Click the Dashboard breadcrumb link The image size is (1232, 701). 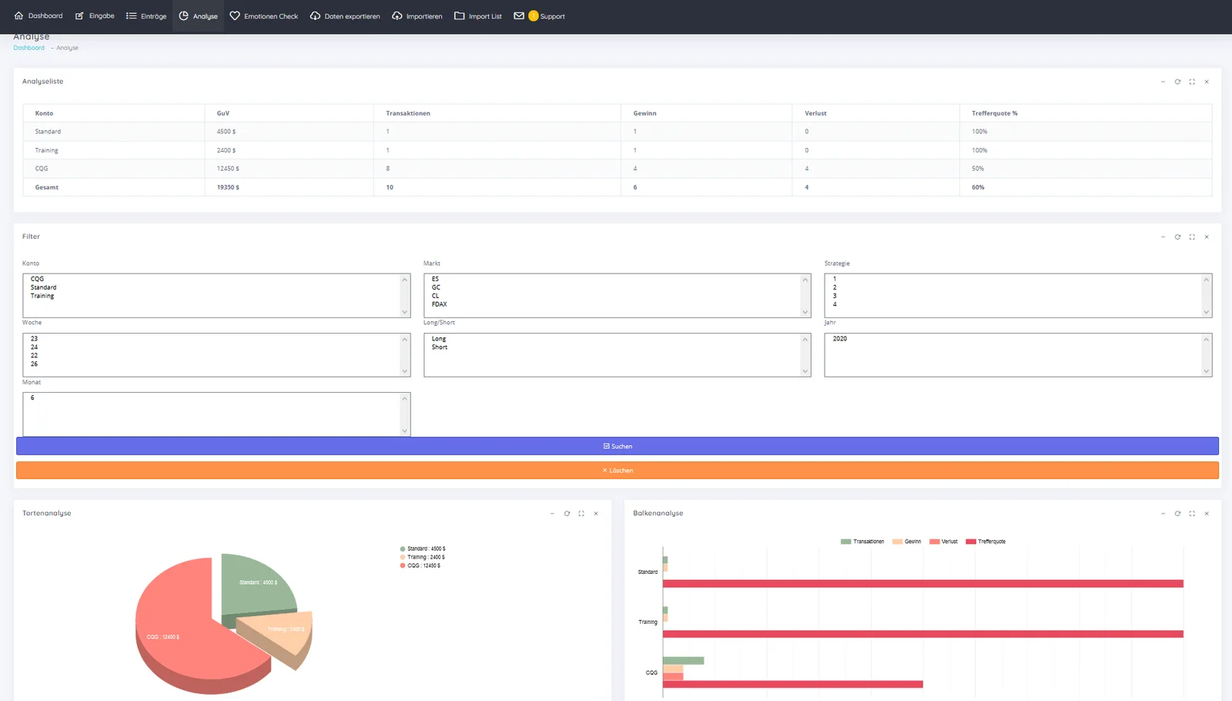(x=28, y=48)
